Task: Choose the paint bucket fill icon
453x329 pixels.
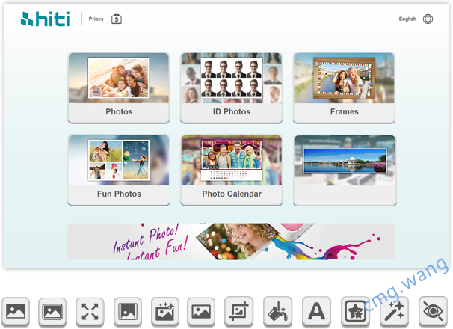Action: click(x=278, y=311)
